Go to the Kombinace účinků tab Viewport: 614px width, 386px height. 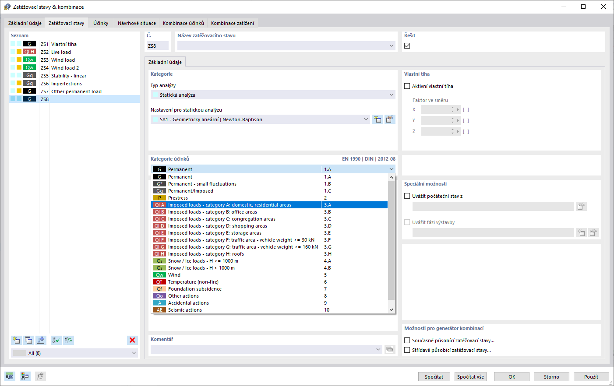(183, 23)
